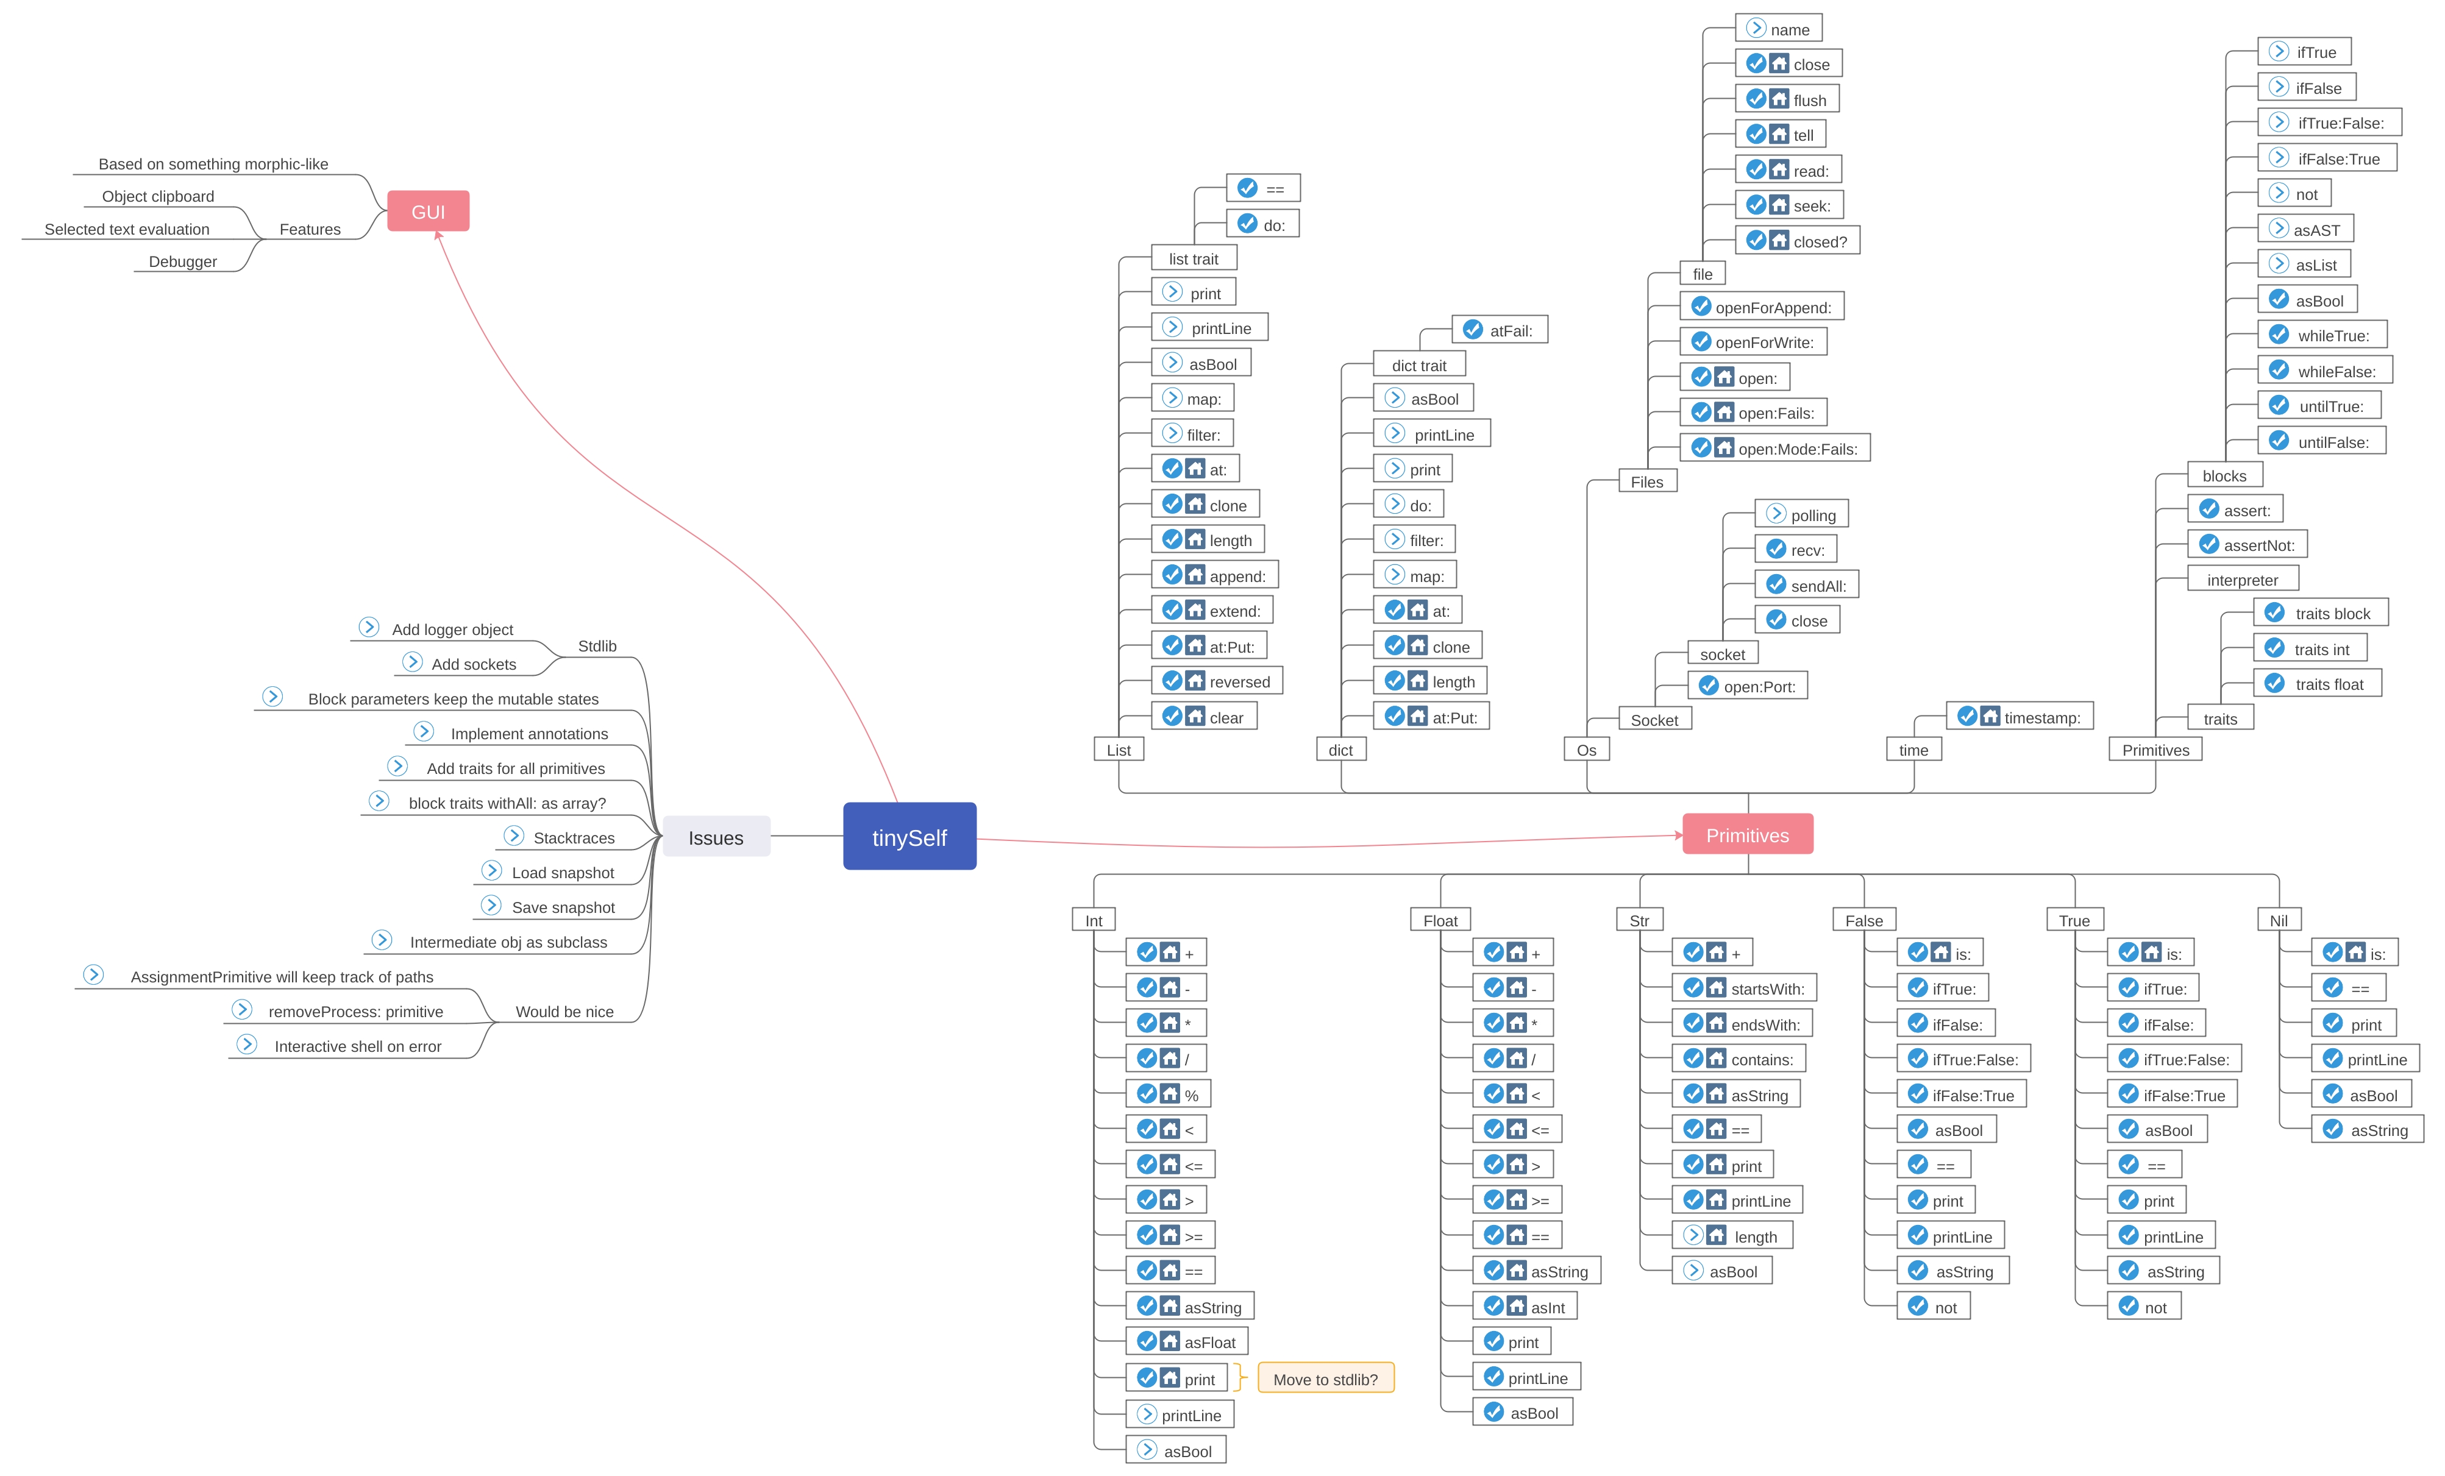Expand the "Stacktraces" issue chevron
Viewport: 2445px width, 1476px height.
515,836
